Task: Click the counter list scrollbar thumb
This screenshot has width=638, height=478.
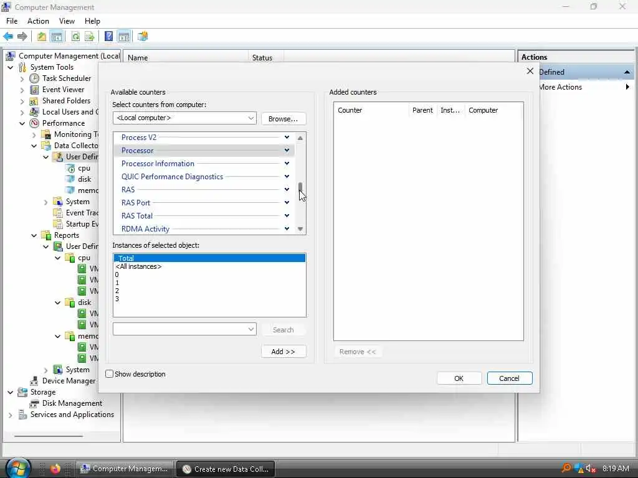Action: (x=300, y=187)
